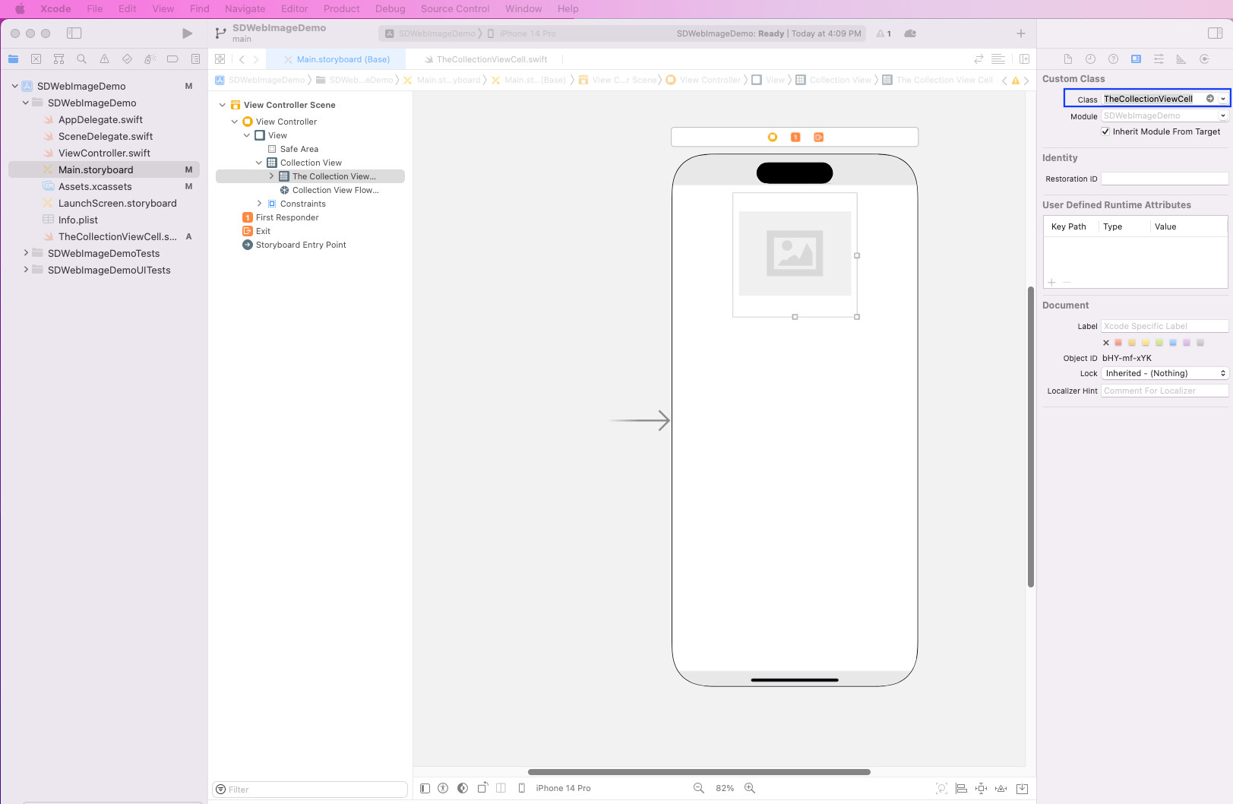This screenshot has width=1233, height=804.
Task: Click the Restoration ID text field
Action: point(1164,179)
